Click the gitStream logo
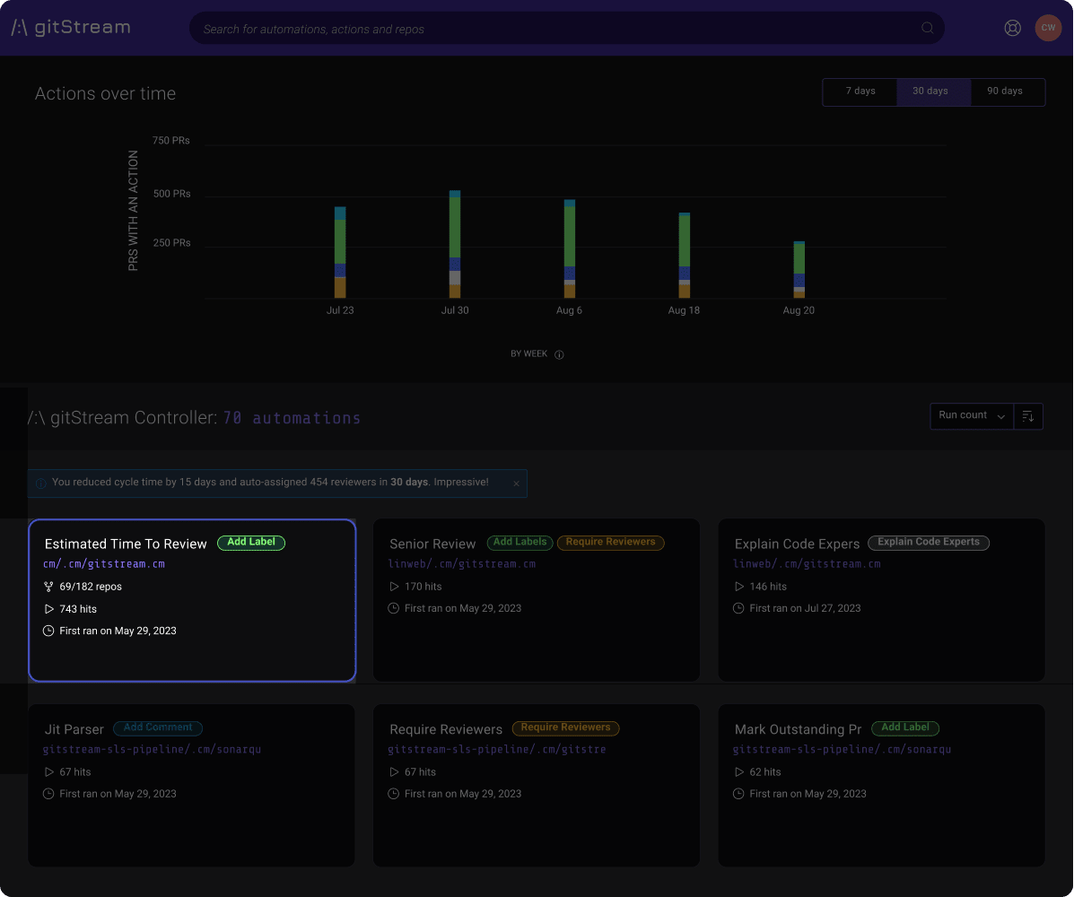 point(70,27)
